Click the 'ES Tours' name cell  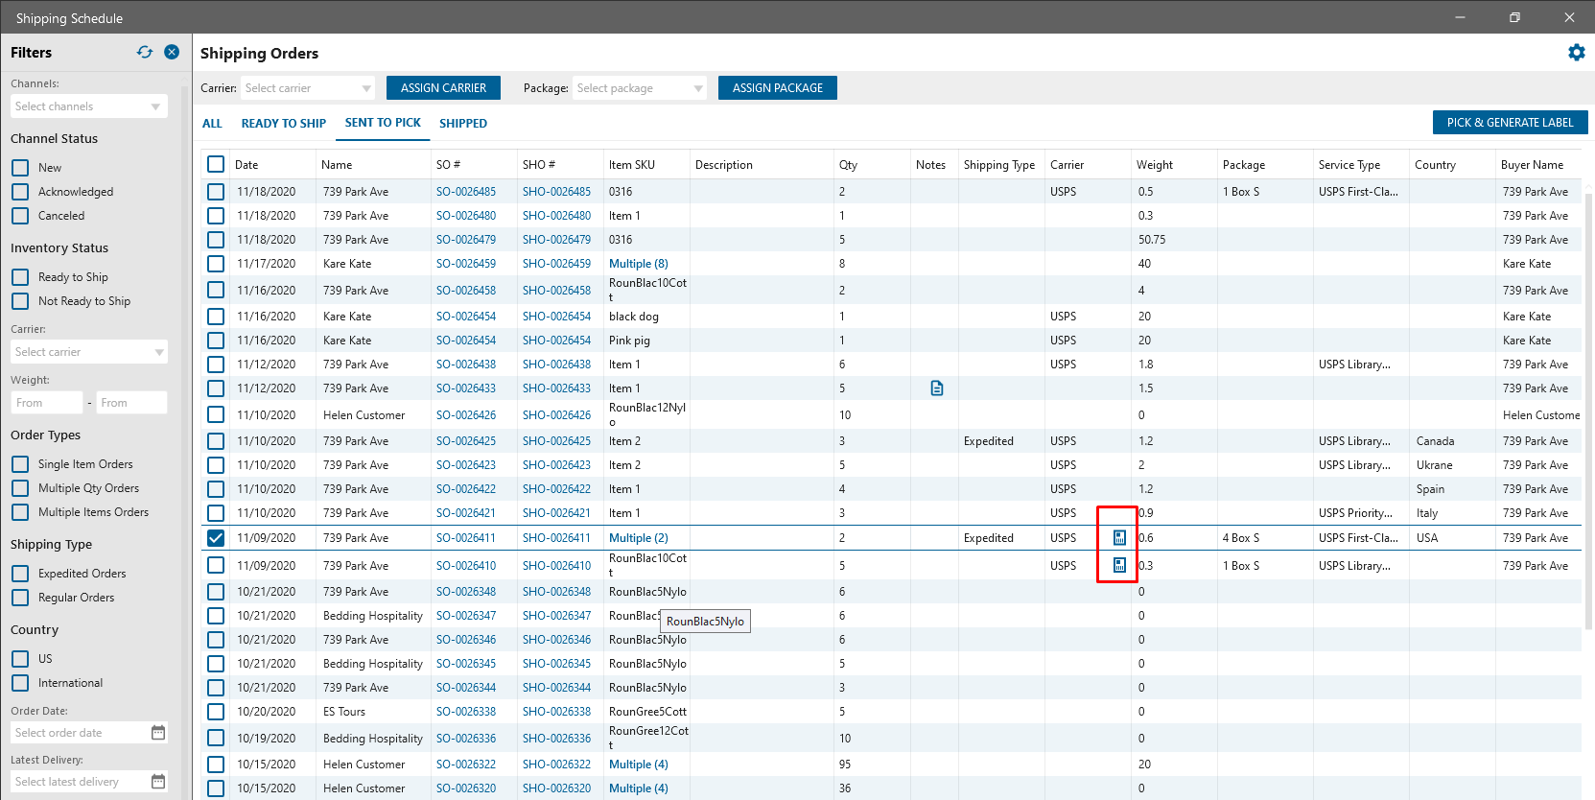(x=344, y=712)
